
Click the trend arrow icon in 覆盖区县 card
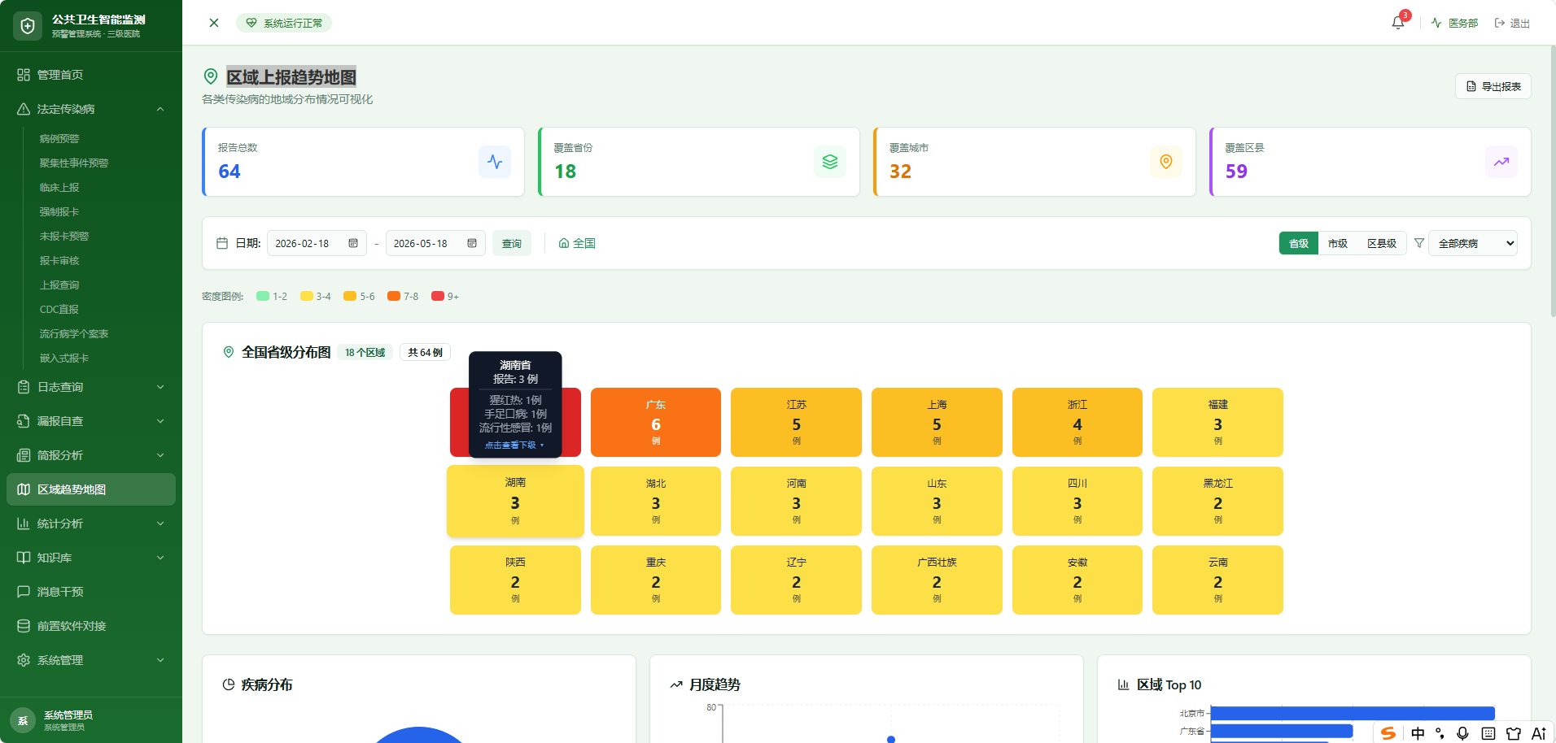click(x=1501, y=162)
